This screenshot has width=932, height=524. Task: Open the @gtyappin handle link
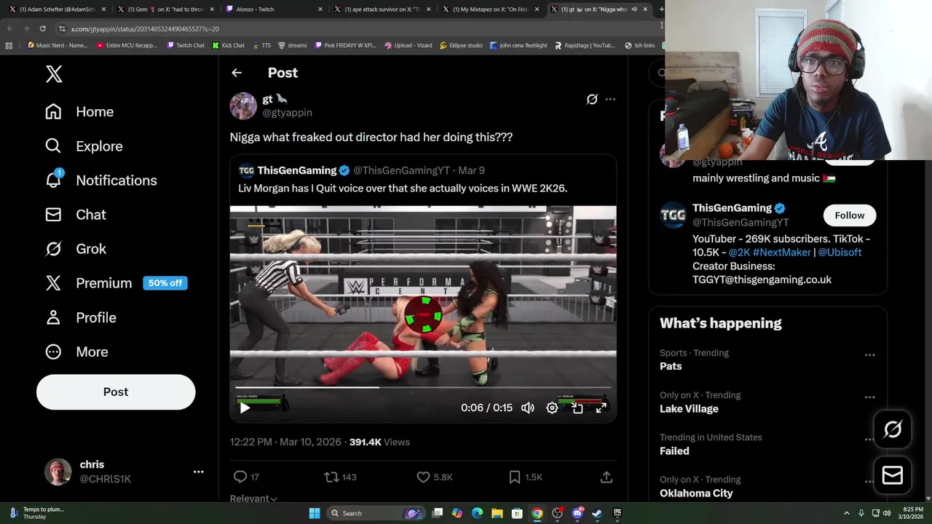click(x=287, y=113)
